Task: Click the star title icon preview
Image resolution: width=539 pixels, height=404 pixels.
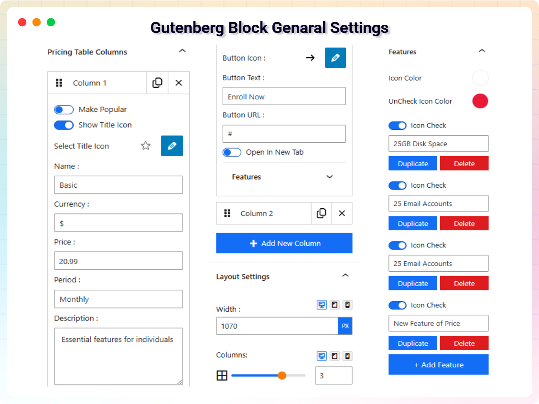Action: [x=145, y=146]
